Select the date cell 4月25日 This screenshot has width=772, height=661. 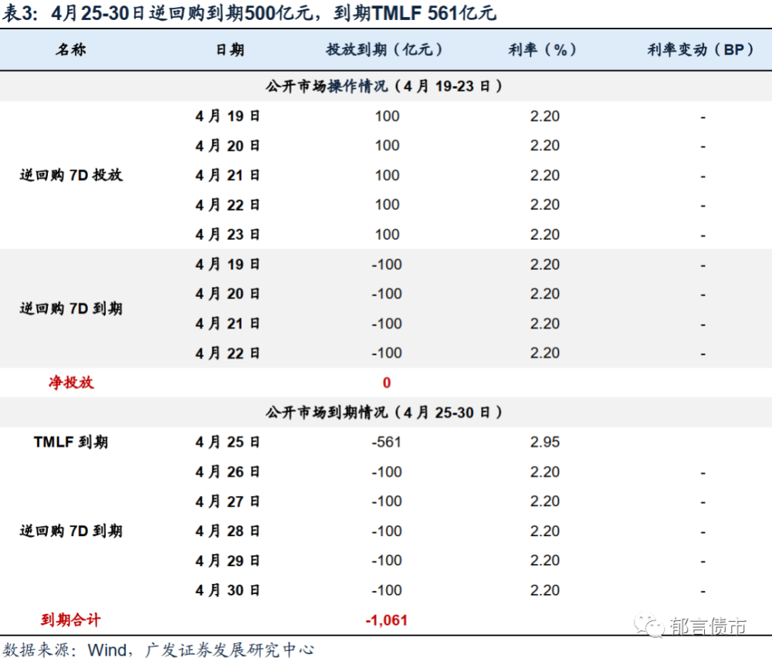click(x=228, y=442)
